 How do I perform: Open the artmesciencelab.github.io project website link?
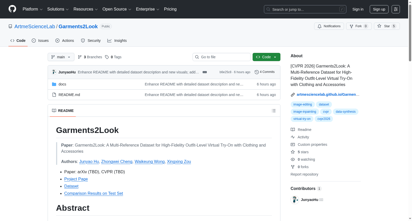328,94
